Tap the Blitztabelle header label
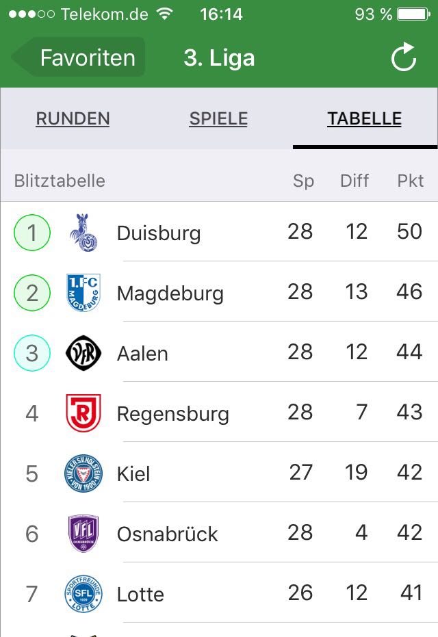The height and width of the screenshot is (637, 438). click(x=60, y=181)
